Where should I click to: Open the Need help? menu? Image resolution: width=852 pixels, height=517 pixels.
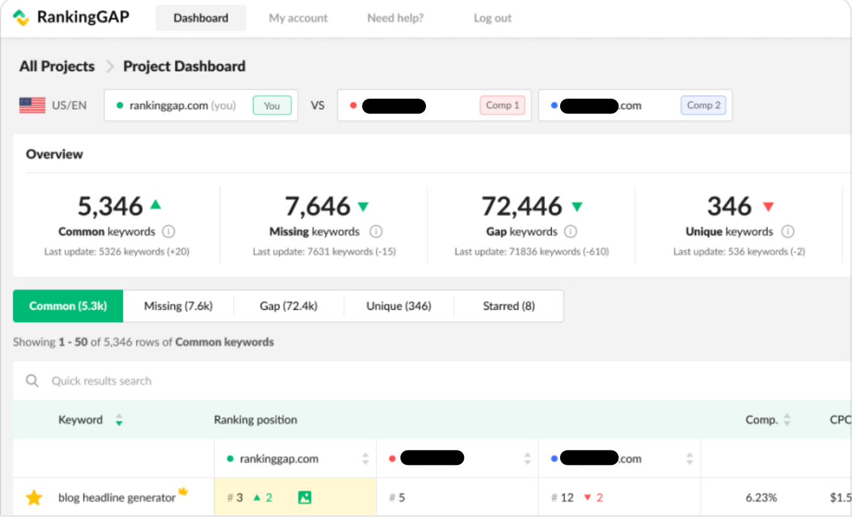pos(395,18)
